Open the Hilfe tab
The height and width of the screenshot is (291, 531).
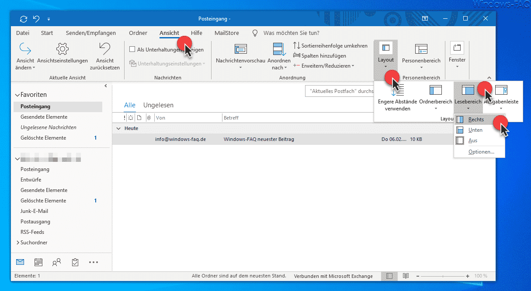click(x=197, y=33)
